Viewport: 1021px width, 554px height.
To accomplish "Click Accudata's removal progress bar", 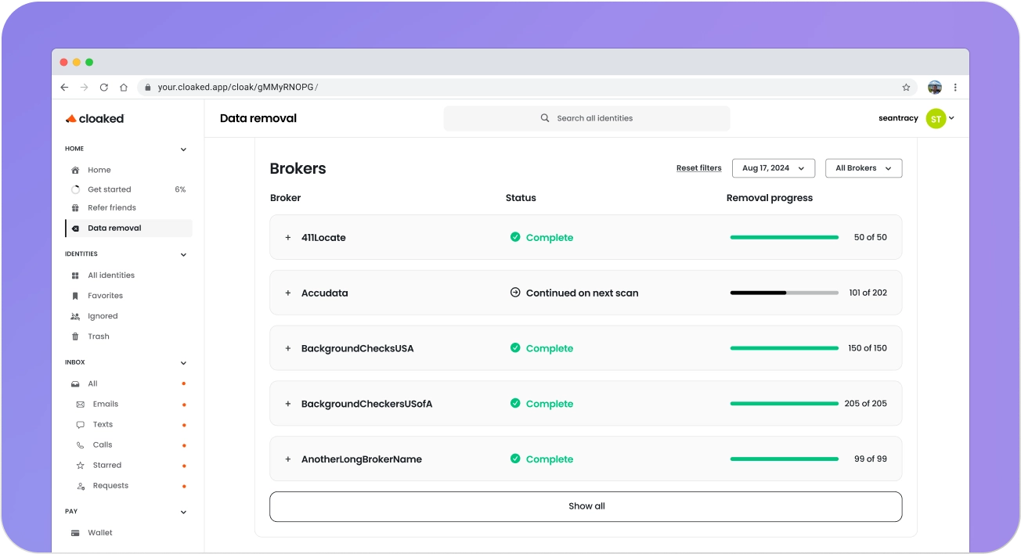I will pos(783,293).
